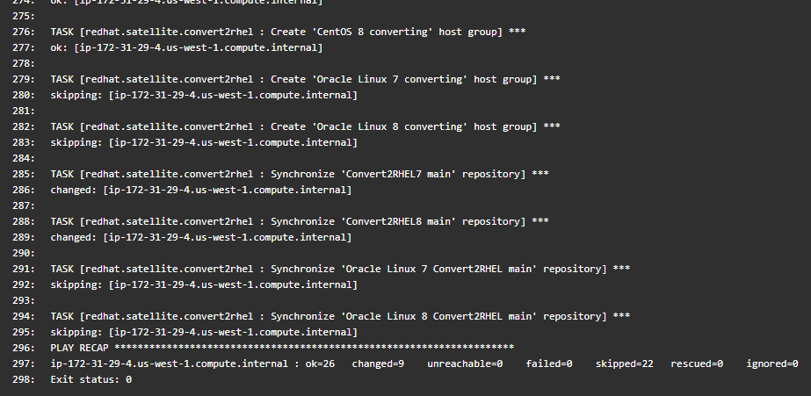The width and height of the screenshot is (811, 396).
Task: Click the 'Exit status: 0' line
Action: coord(91,379)
